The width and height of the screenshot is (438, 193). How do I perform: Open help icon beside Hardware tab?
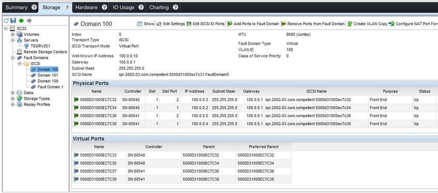coord(104,8)
